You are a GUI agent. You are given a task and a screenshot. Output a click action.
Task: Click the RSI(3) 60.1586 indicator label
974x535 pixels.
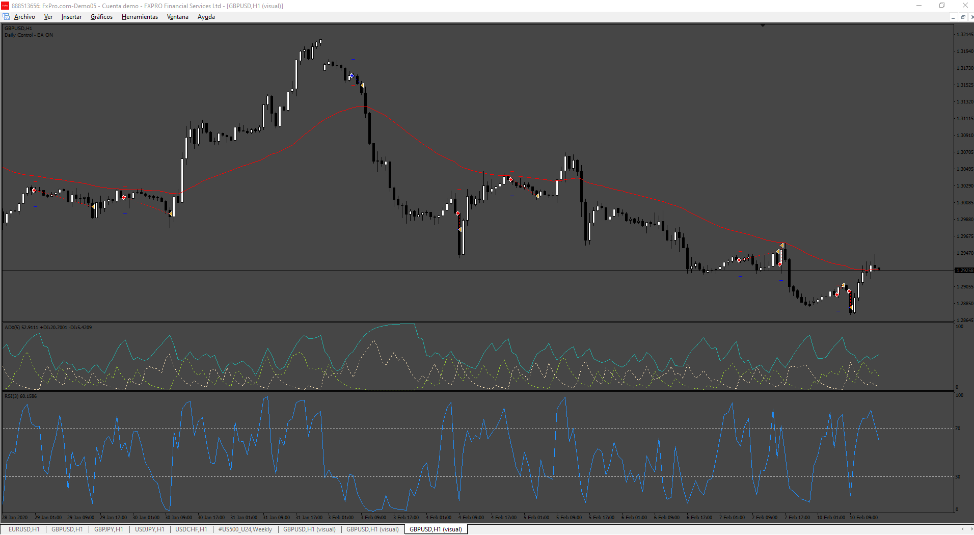(21, 396)
